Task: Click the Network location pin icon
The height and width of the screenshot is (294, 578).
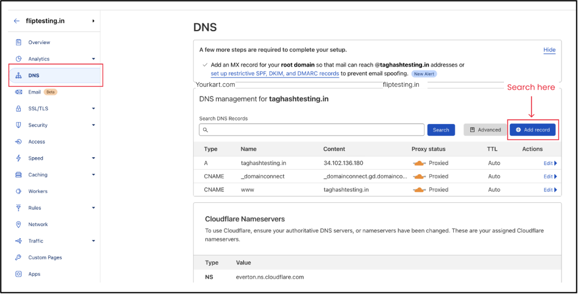Action: pos(18,224)
